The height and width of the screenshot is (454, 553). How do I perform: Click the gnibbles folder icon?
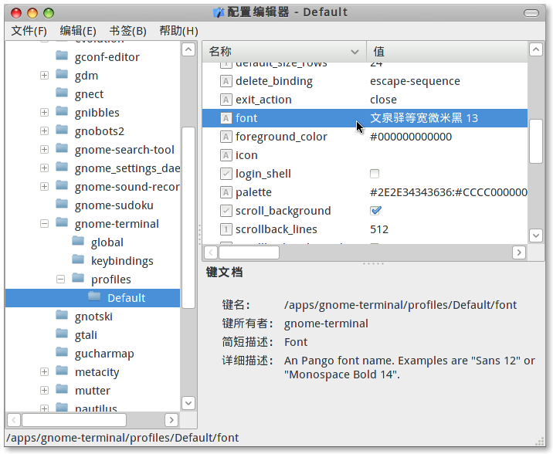click(x=62, y=111)
